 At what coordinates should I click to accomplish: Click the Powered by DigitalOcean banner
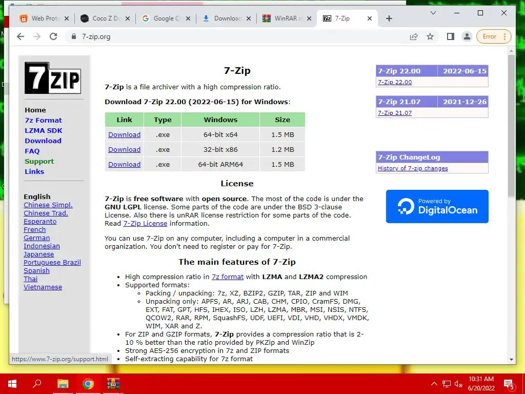coord(437,206)
